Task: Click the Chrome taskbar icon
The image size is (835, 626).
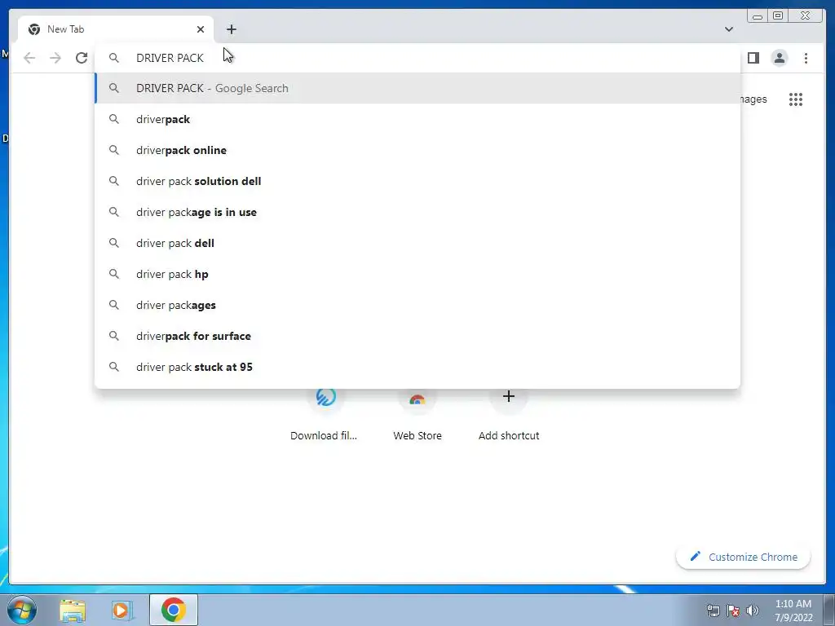Action: tap(174, 610)
